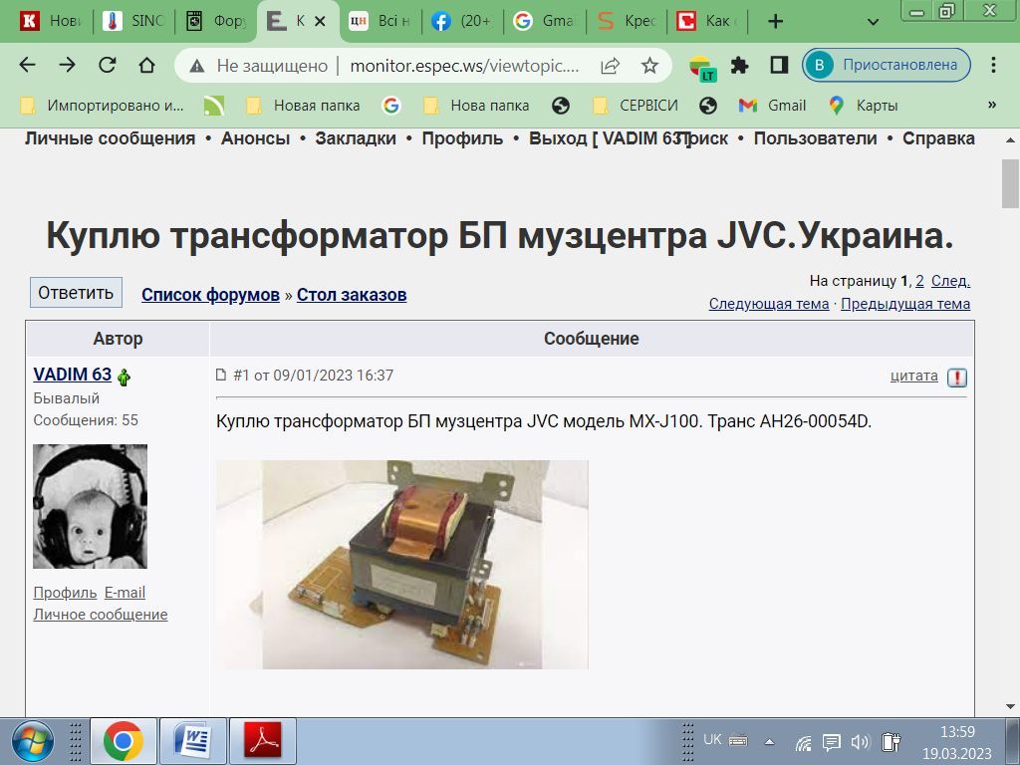Click the page vertical scrollbar thumb
The width and height of the screenshot is (1020, 765).
click(1009, 183)
